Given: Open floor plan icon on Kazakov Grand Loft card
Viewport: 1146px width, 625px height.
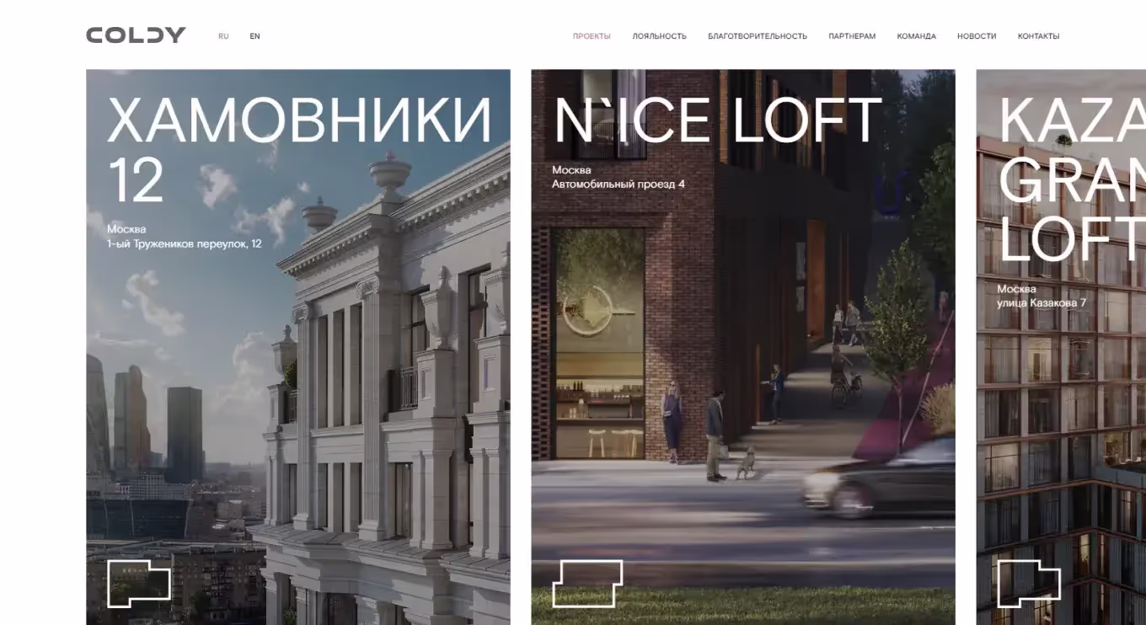Looking at the screenshot, I should pyautogui.click(x=1029, y=583).
